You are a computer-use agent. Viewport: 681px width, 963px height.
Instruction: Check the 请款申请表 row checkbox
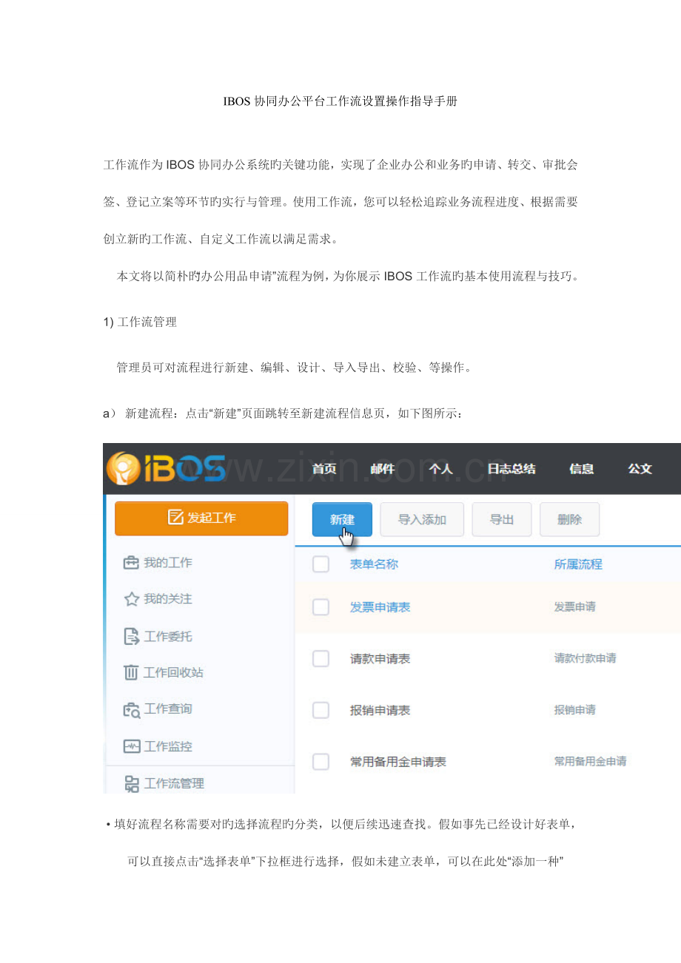[x=321, y=658]
